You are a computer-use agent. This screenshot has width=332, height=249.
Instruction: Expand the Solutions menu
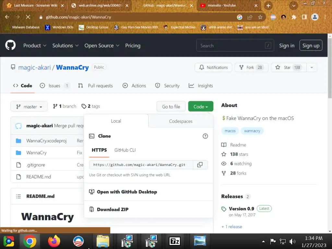point(65,45)
